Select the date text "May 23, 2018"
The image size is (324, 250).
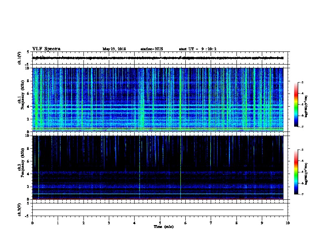tap(114, 49)
